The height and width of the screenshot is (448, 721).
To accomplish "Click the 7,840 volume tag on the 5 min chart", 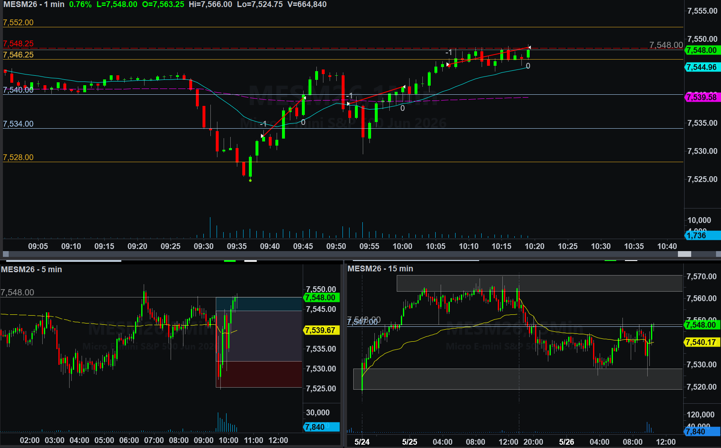I will 322,427.
